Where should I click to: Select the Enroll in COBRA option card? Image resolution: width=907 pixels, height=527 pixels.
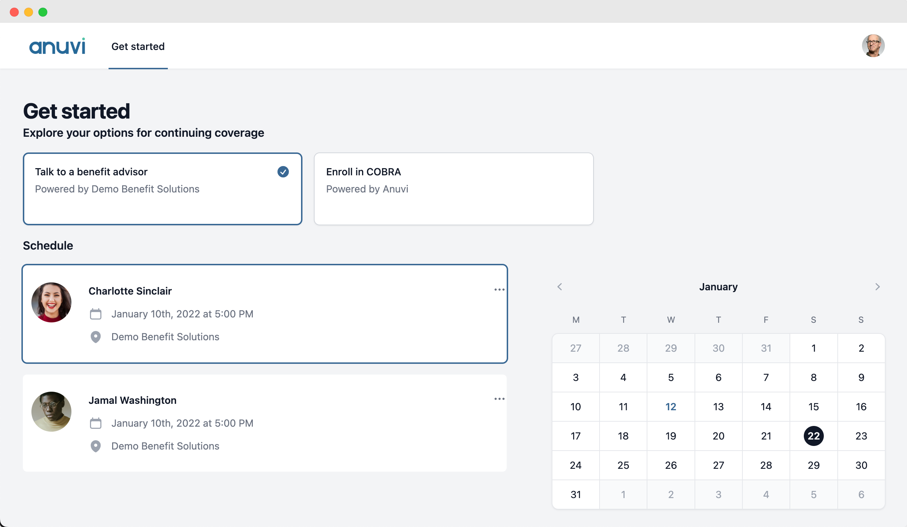click(453, 189)
